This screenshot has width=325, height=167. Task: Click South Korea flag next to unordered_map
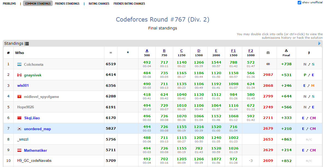tap(19, 129)
